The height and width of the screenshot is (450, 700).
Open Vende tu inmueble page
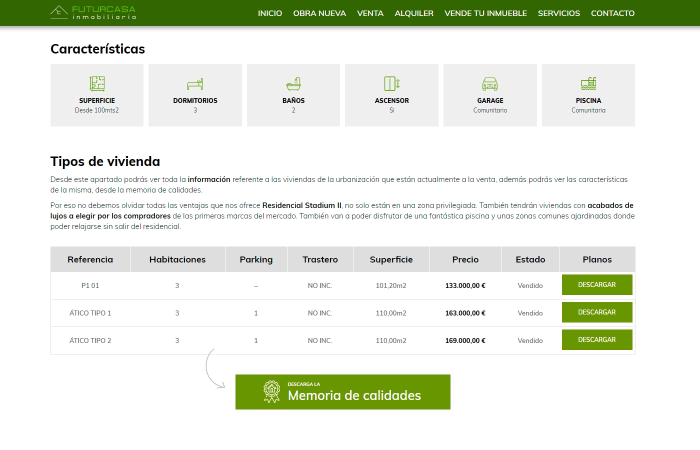click(x=485, y=13)
